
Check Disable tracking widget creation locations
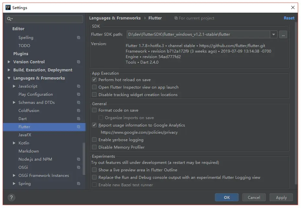94,94
